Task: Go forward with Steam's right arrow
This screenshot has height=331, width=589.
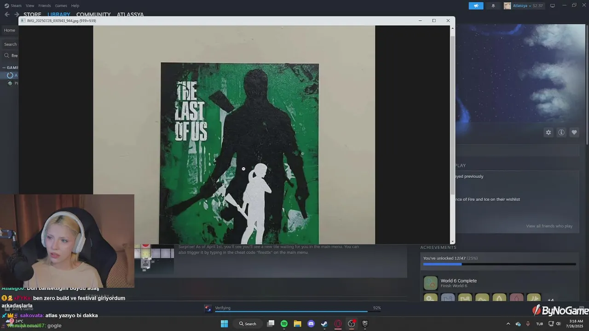Action: (x=17, y=14)
